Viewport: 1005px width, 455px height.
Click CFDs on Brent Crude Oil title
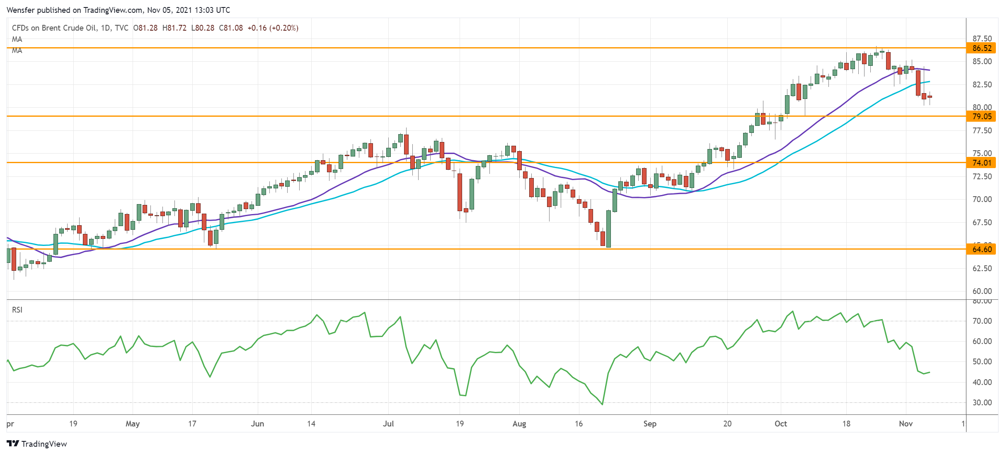tap(54, 28)
